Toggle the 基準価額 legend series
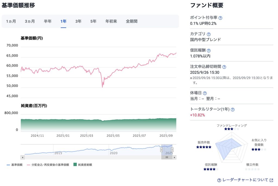Viewport: 278px width, 186px height. point(14,165)
